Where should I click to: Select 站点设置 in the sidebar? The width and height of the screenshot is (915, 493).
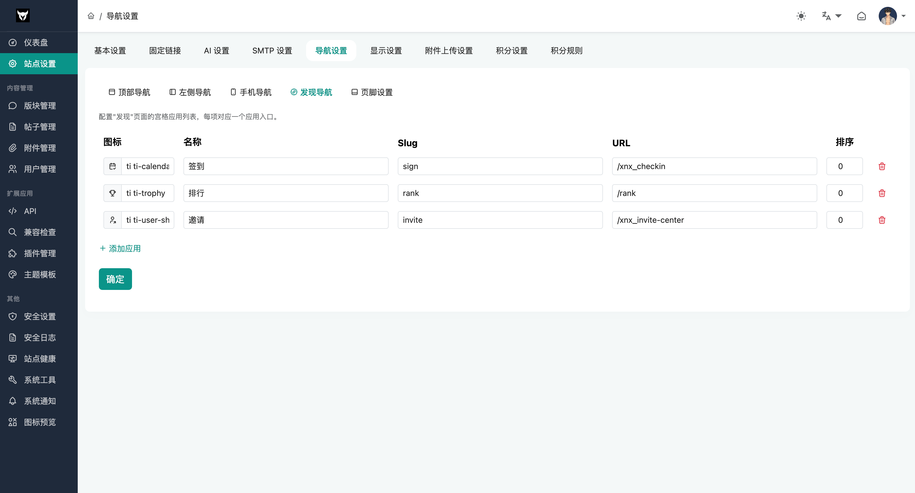39,63
